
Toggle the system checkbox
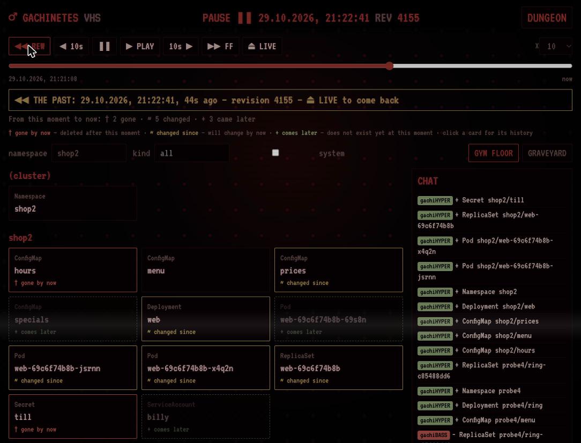pyautogui.click(x=275, y=153)
